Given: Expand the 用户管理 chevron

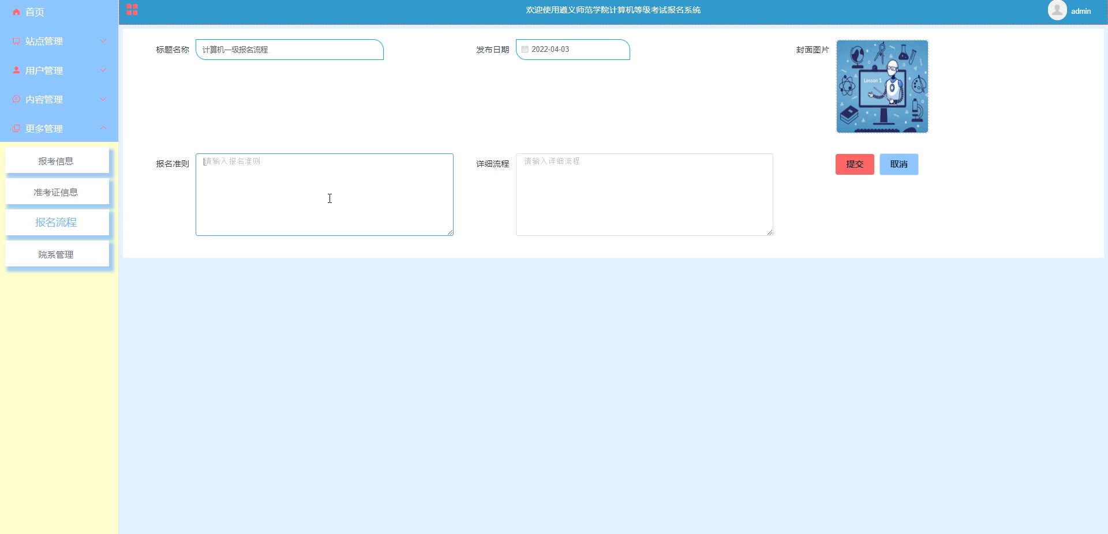Looking at the screenshot, I should pos(103,70).
